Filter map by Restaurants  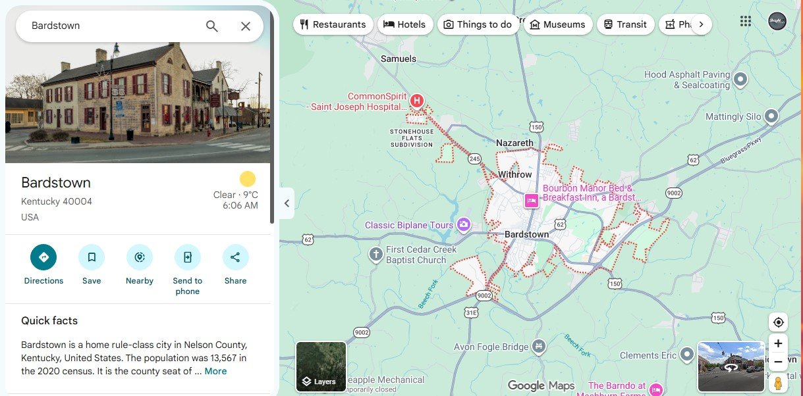pos(333,24)
